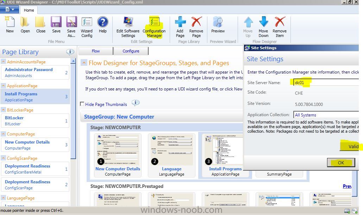Click the New file icon
The image size is (363, 215).
point(10,25)
